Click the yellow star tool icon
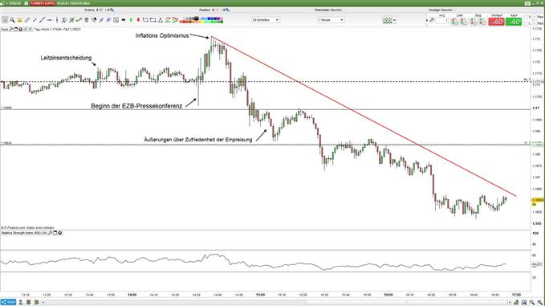The image size is (545, 306). 19,20
